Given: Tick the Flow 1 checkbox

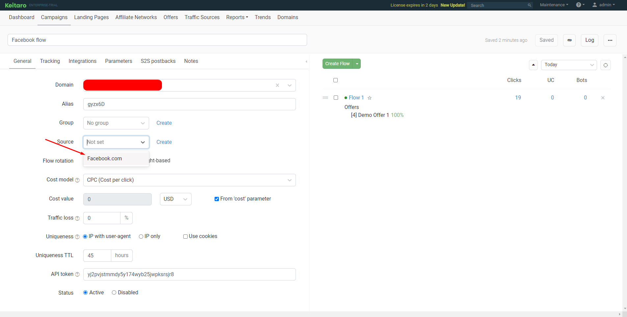Looking at the screenshot, I should tap(336, 98).
